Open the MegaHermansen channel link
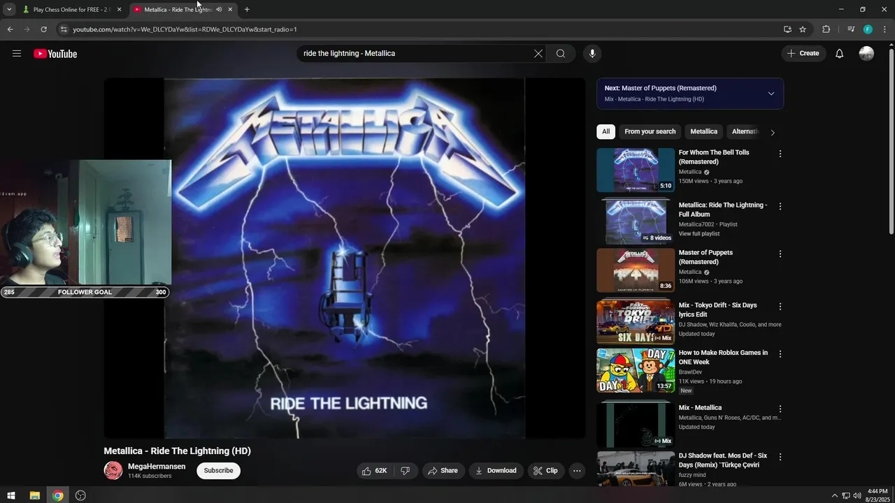Image resolution: width=895 pixels, height=503 pixels. [x=157, y=467]
